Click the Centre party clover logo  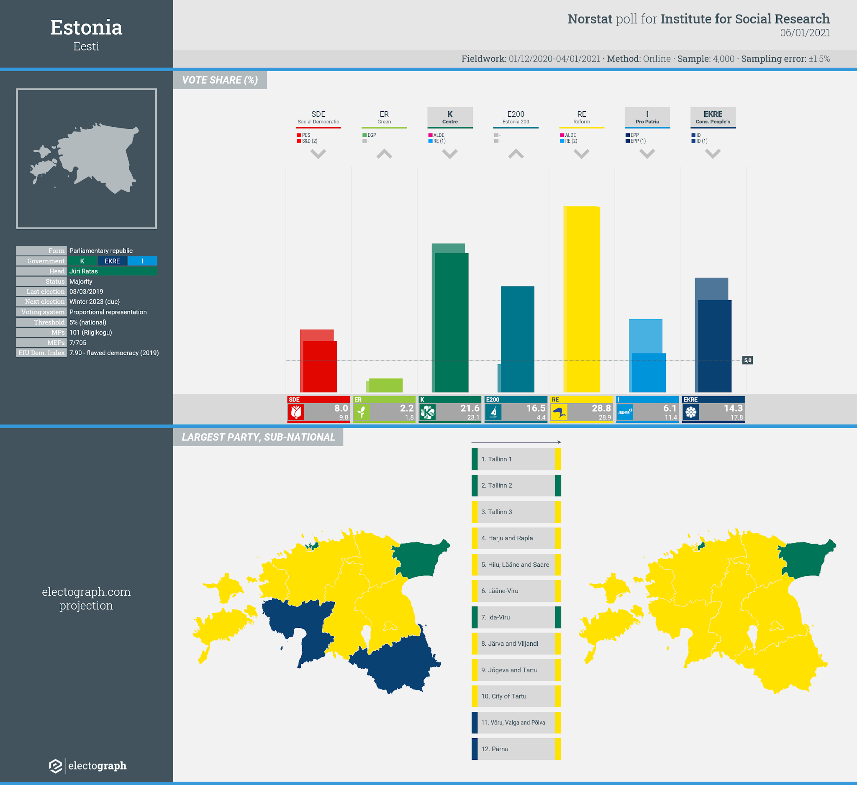pyautogui.click(x=428, y=412)
